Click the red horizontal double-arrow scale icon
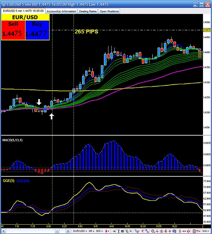Image resolution: width=212 pixels, height=234 pixels. point(184,231)
